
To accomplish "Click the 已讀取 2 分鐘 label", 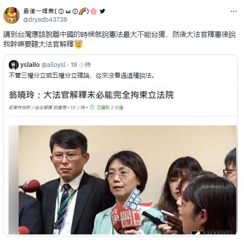I will tap(110, 108).
